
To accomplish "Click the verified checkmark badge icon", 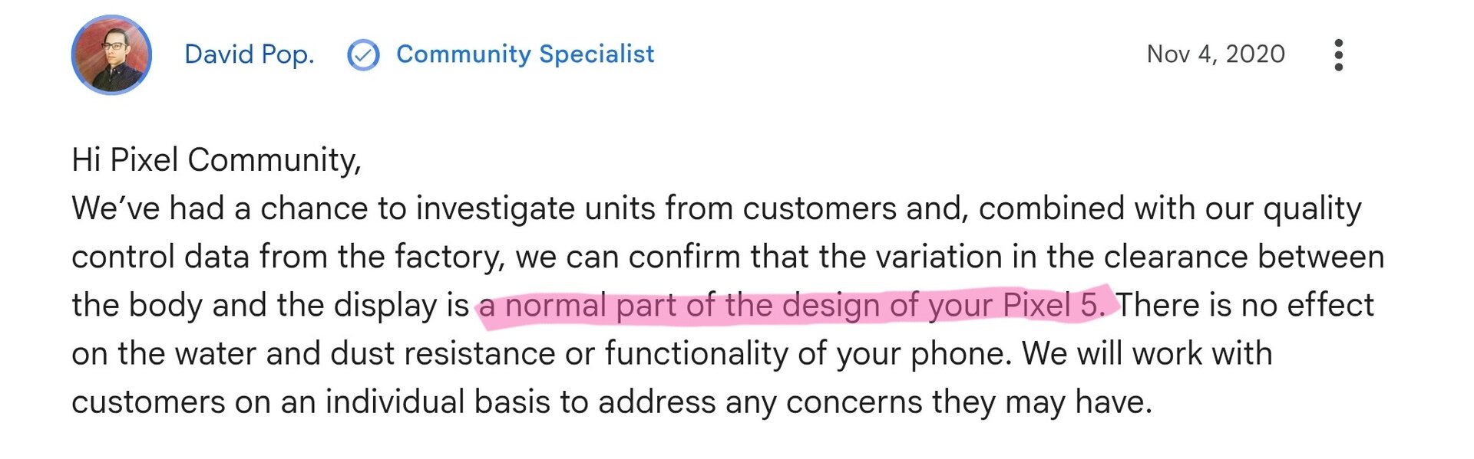I will 363,55.
